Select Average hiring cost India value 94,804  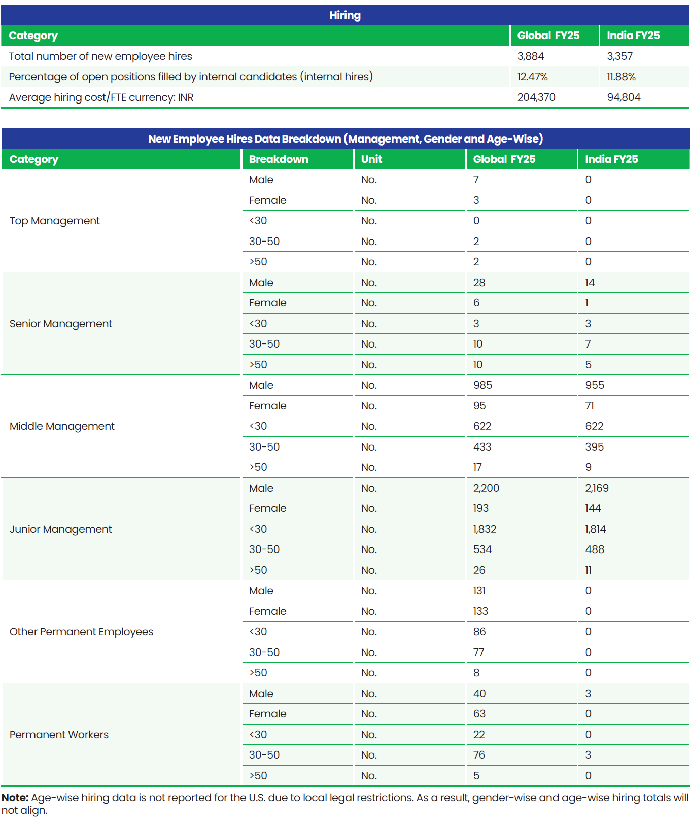(624, 97)
